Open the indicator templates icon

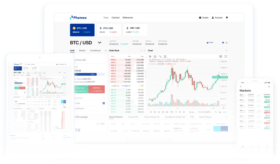165,57
